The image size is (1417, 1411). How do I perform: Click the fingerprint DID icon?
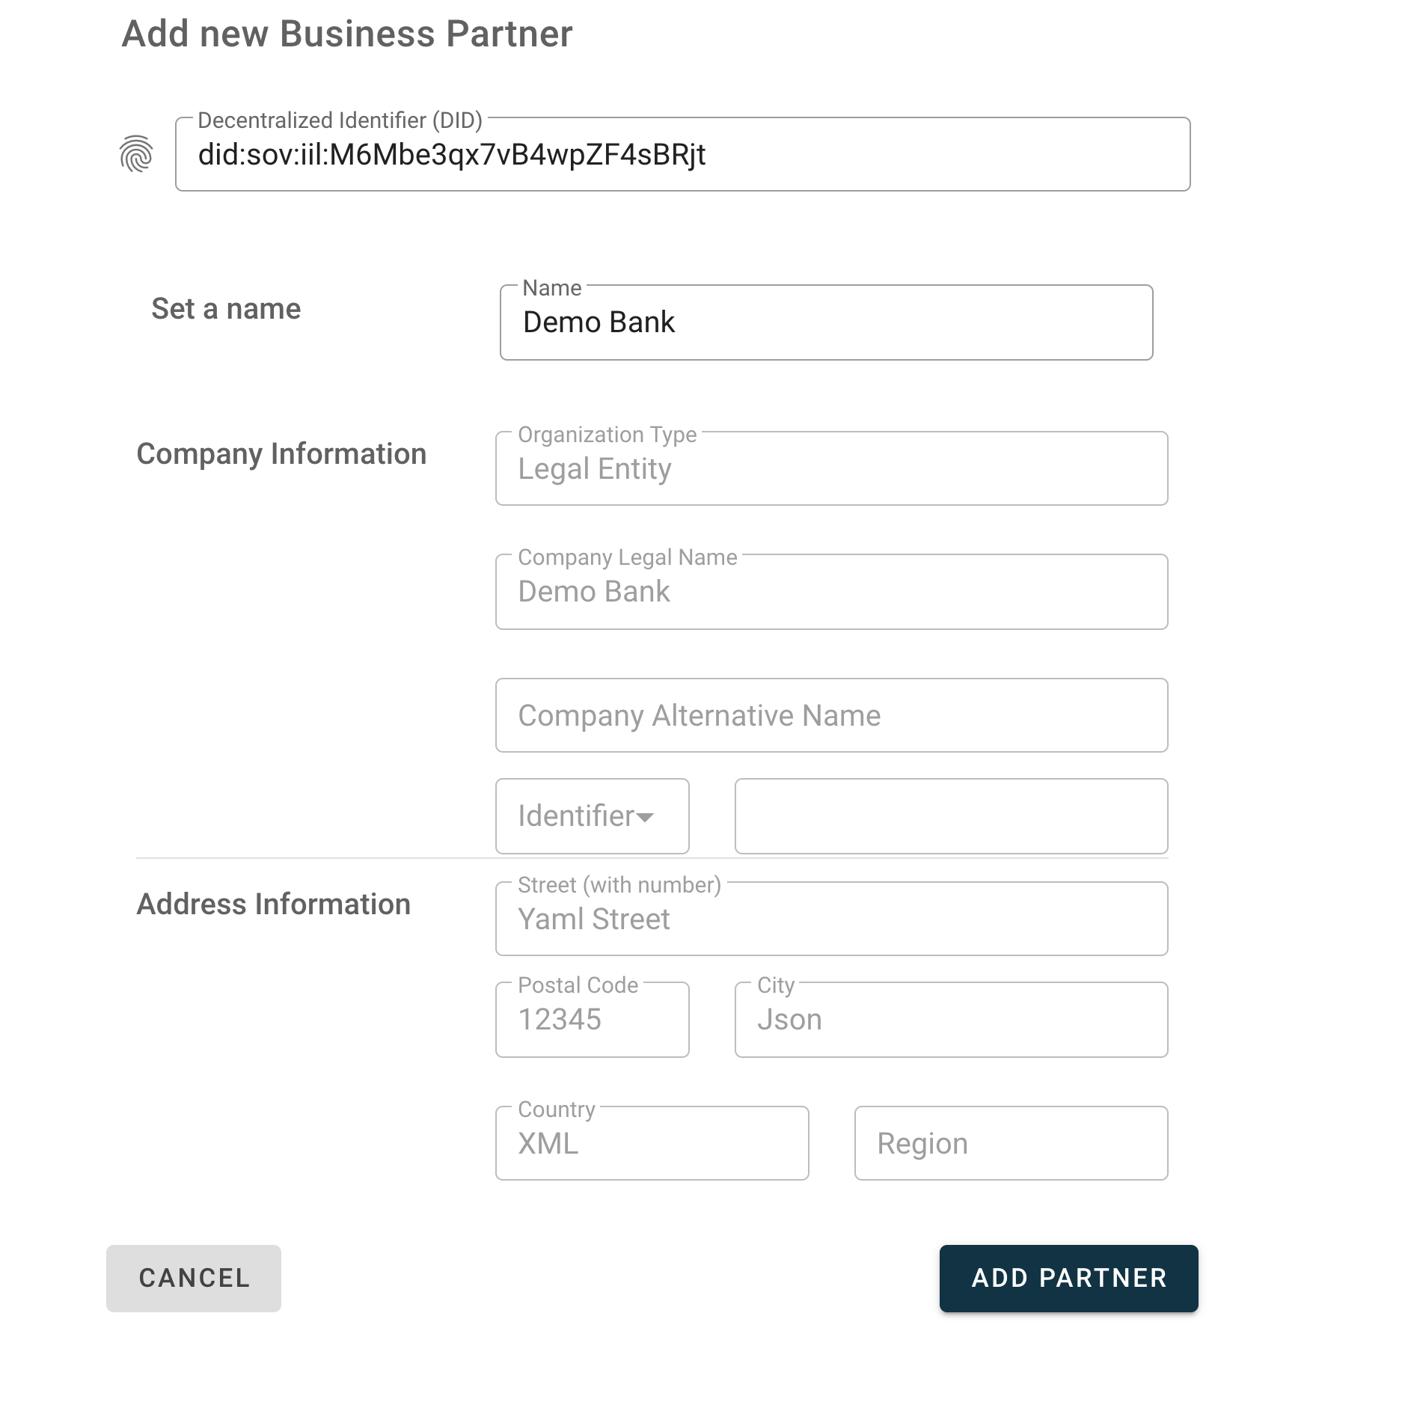point(137,153)
